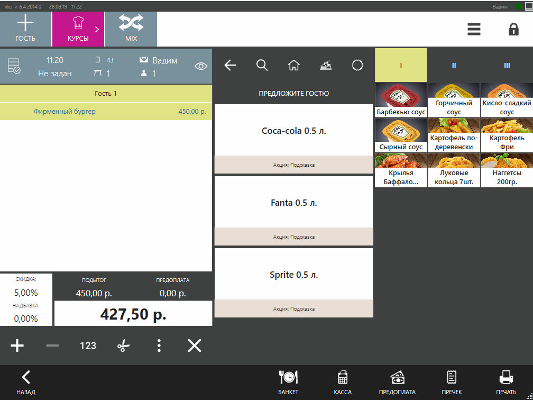The image size is (533, 400).
Task: Lock the terminal with the padlock icon
Action: (513, 29)
